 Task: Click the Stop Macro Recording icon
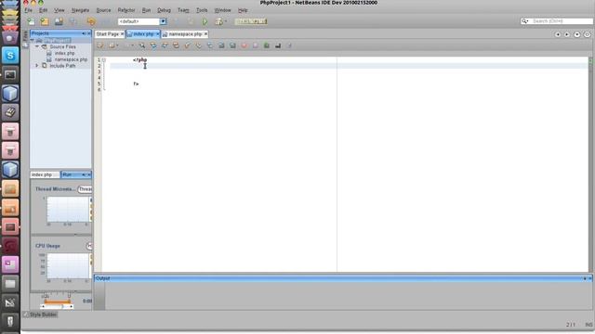tap(256, 45)
